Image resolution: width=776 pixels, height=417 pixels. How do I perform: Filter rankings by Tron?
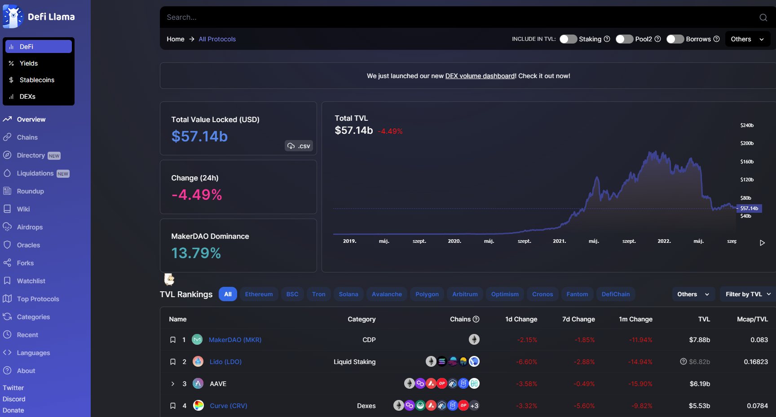coord(319,294)
